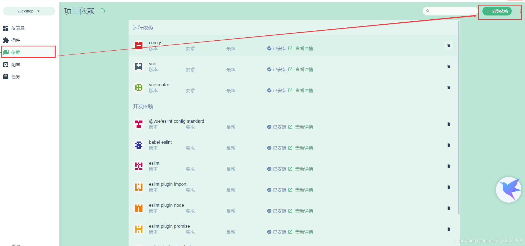525x246 pixels.
Task: Click the 开发依赖 section heading
Action: point(143,106)
